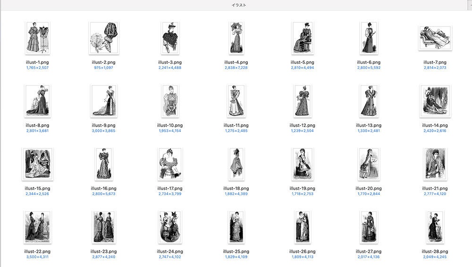Viewport: 472px width, 267px height.
Task: Click the file name illust-9.png
Action: [x=103, y=125]
